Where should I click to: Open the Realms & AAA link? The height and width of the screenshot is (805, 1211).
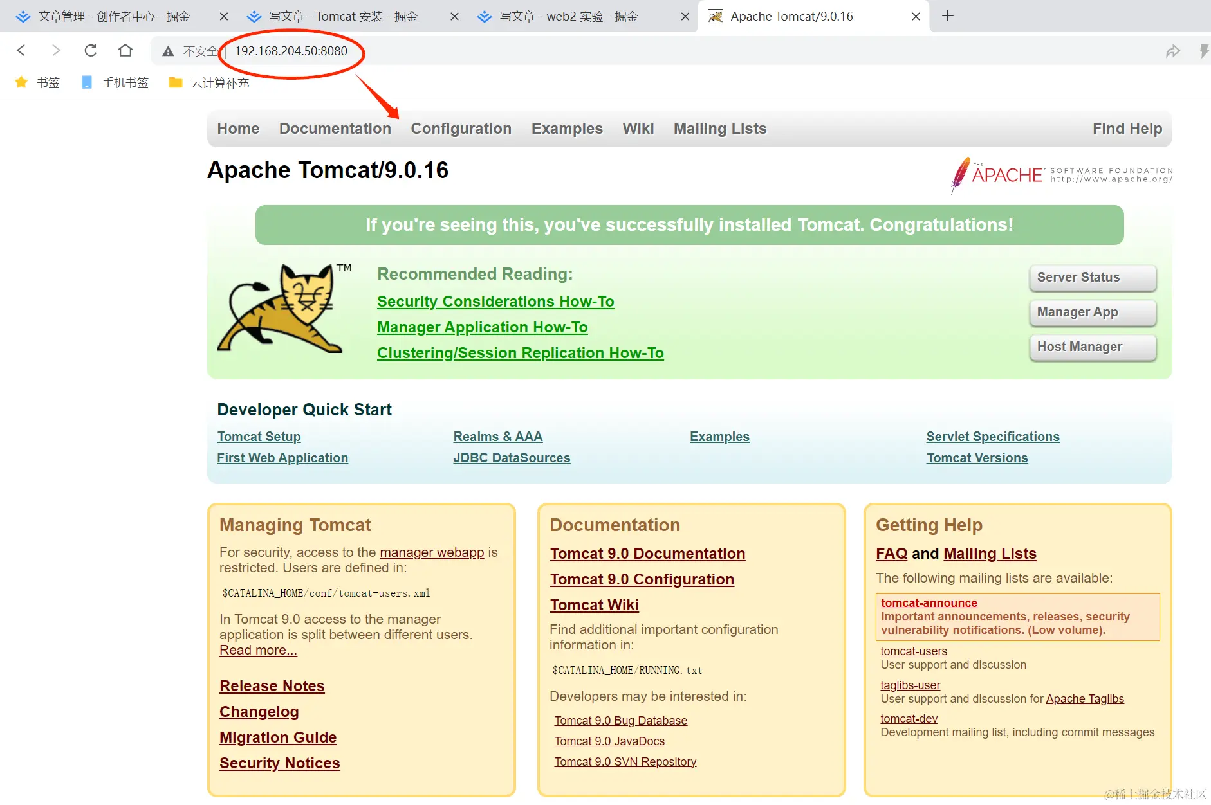(498, 437)
